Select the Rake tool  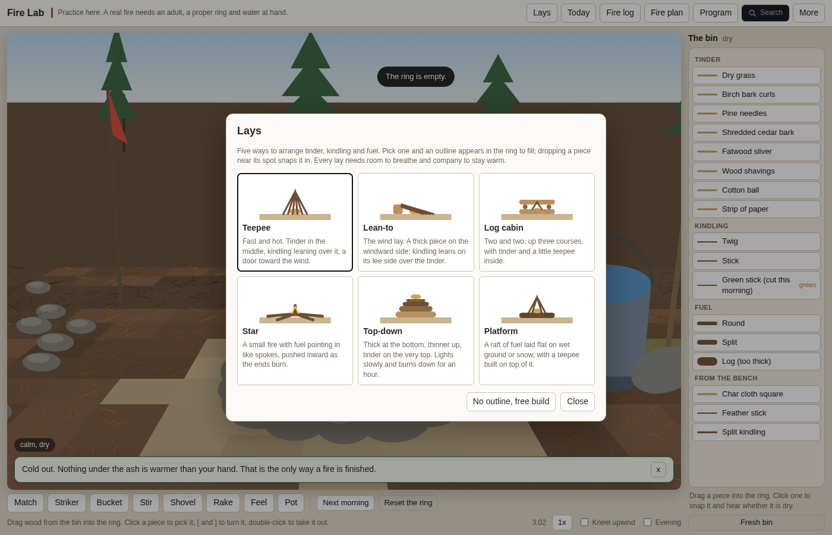223,503
